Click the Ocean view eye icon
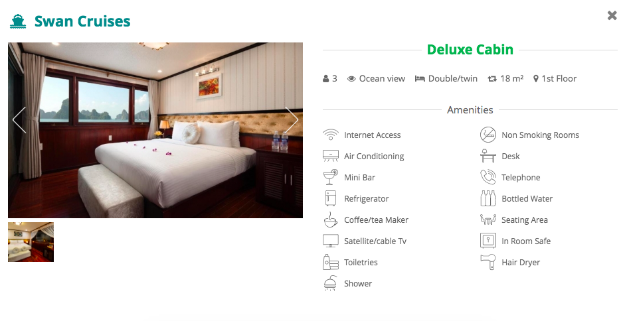The height and width of the screenshot is (321, 625). pyautogui.click(x=351, y=79)
